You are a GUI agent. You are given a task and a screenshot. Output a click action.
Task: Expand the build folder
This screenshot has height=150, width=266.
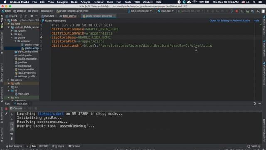pyautogui.click(x=9, y=83)
